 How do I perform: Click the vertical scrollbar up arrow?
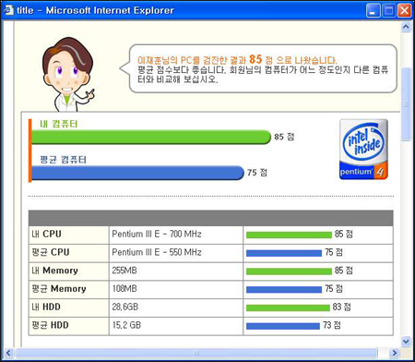406,27
